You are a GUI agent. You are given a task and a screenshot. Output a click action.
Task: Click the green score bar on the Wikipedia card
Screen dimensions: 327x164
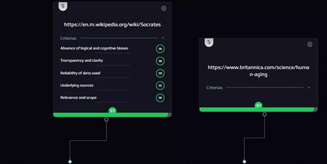(x=82, y=115)
